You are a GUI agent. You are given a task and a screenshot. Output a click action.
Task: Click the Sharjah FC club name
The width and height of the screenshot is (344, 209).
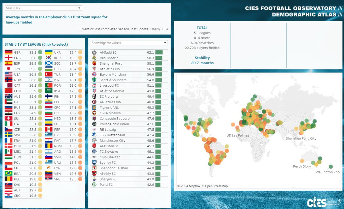108,179
